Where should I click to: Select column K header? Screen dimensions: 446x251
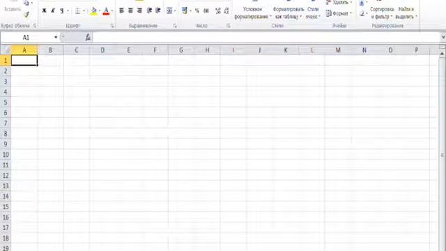click(286, 50)
